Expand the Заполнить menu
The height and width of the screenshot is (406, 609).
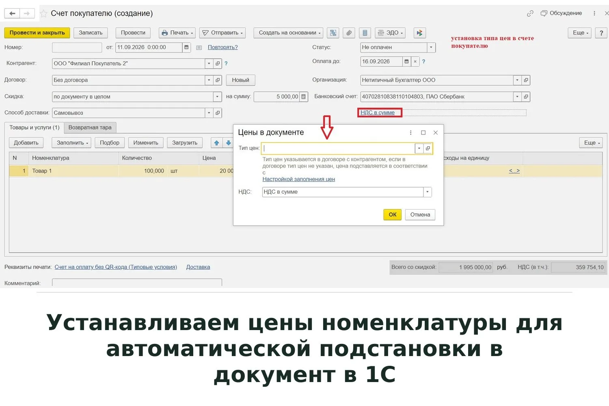[72, 143]
